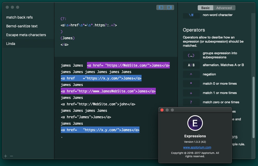Click the group (…) operator token

(x=191, y=55)
